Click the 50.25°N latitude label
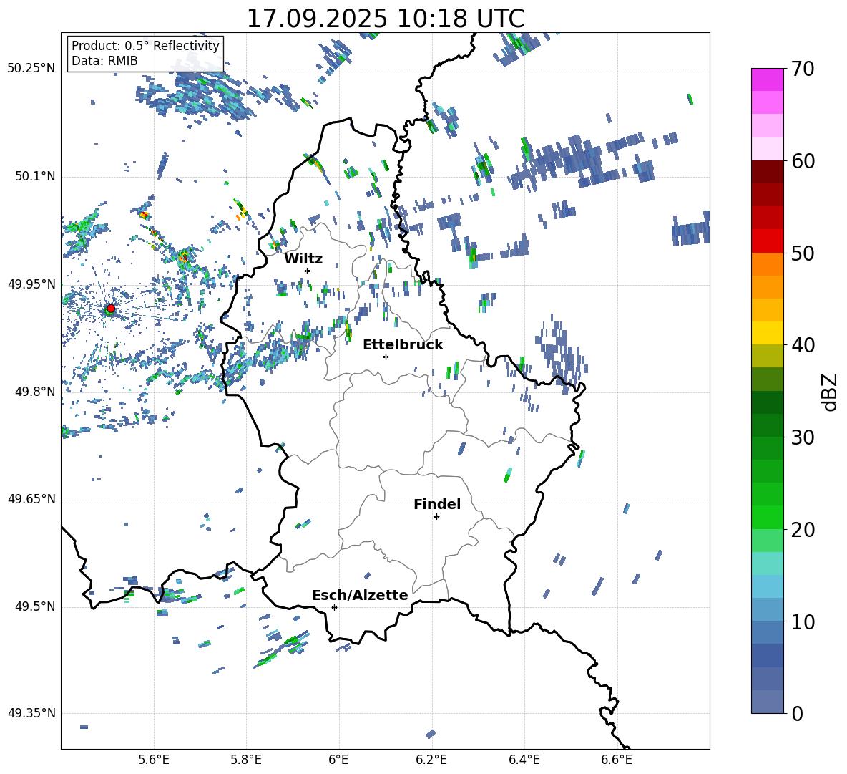 pos(31,69)
